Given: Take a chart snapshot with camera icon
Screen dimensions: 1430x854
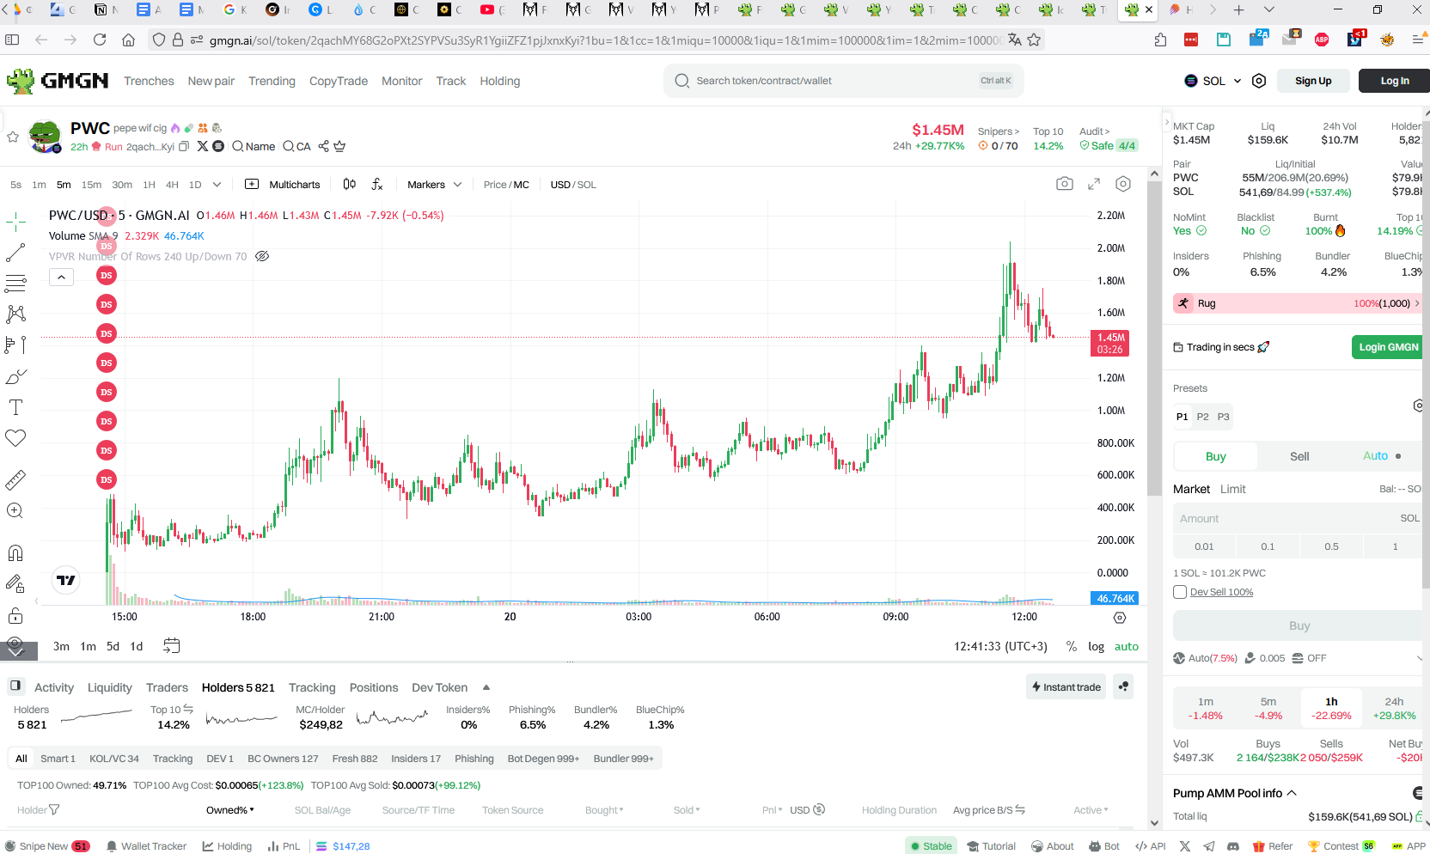Looking at the screenshot, I should (1065, 184).
